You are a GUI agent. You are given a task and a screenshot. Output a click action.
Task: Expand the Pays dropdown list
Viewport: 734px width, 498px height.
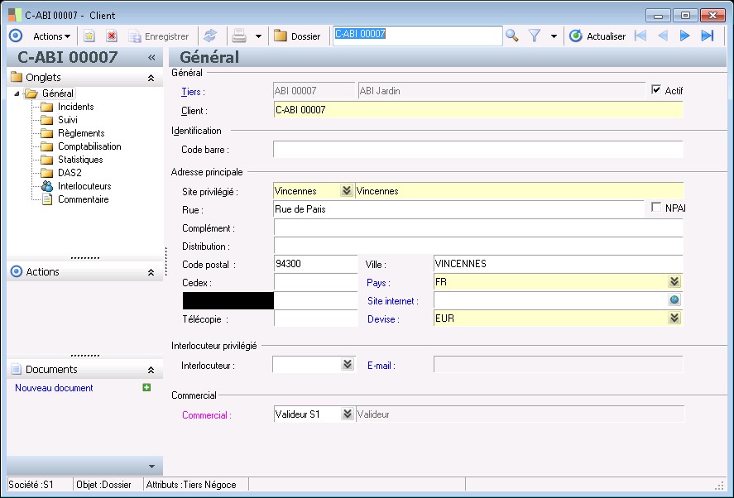674,282
